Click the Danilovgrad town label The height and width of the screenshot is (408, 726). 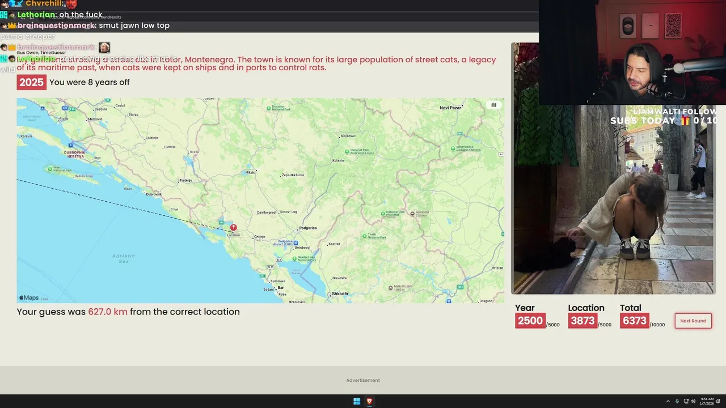[266, 212]
